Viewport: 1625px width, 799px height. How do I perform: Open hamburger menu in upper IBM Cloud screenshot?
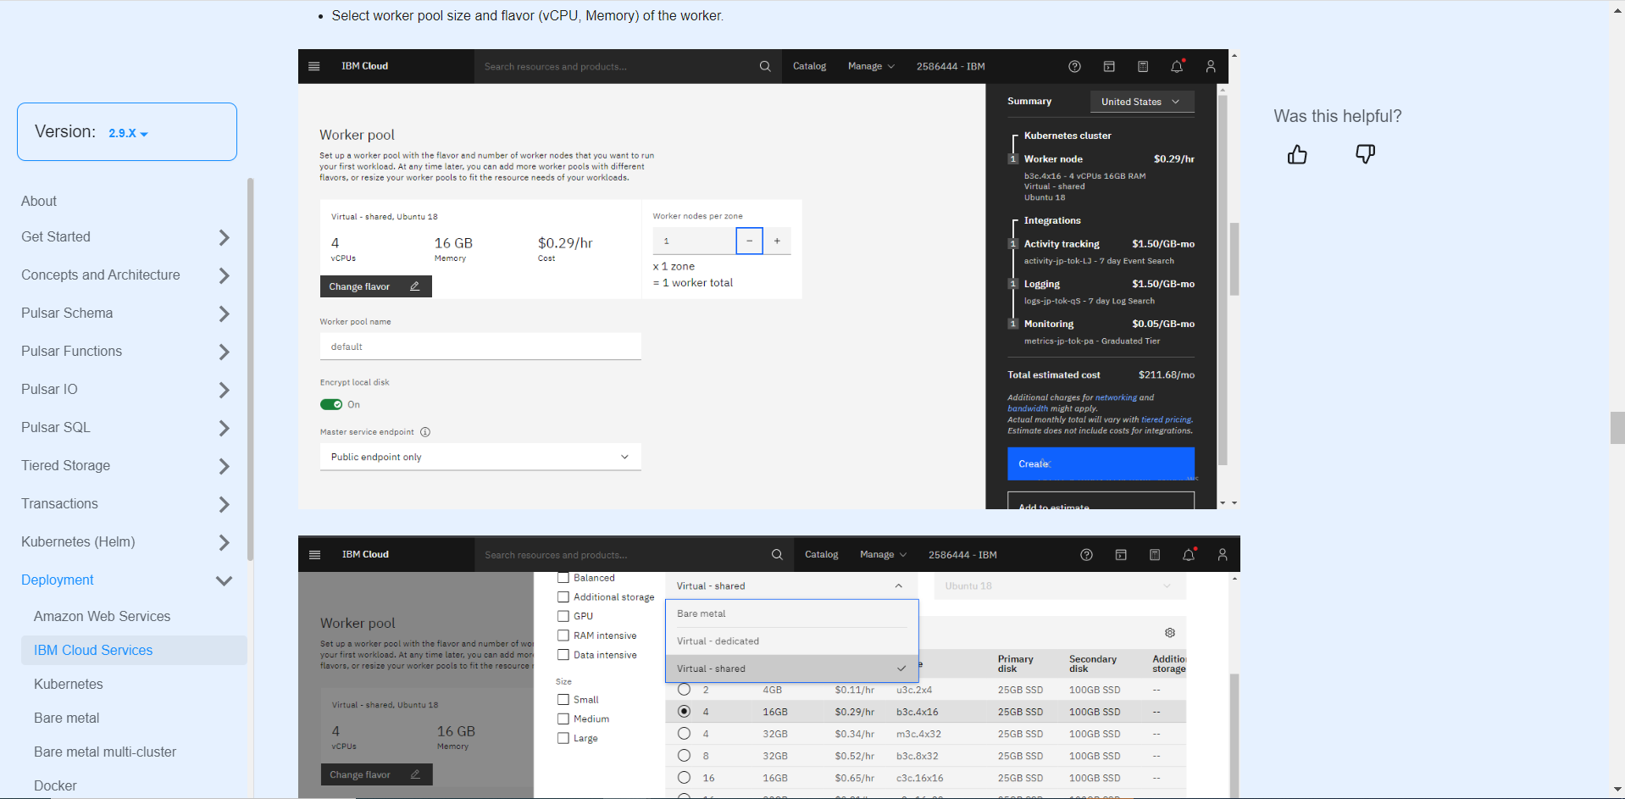314,66
